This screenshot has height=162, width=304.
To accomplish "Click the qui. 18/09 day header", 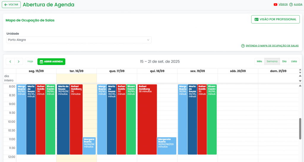I will tap(157, 71).
